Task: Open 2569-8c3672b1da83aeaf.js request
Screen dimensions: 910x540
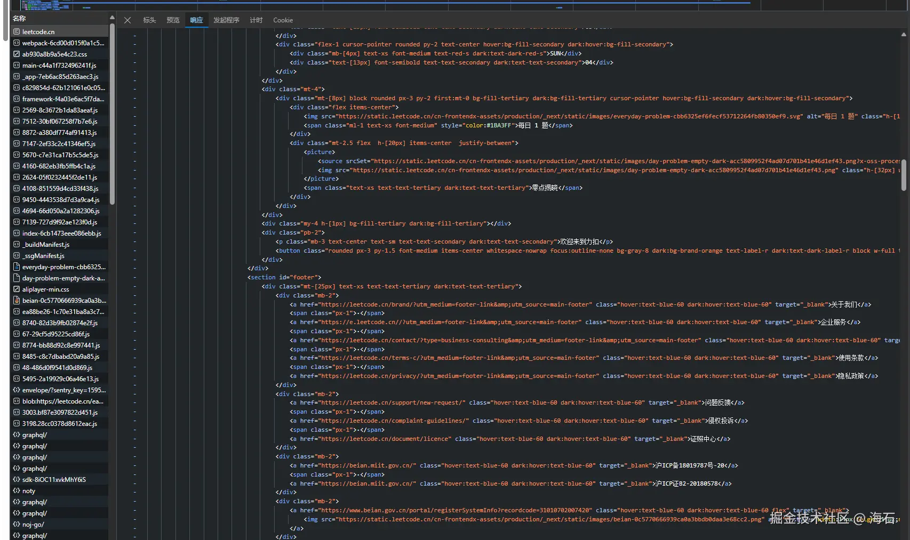Action: (60, 110)
